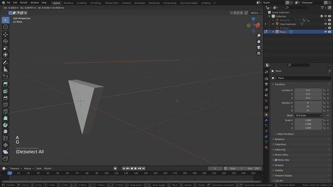Expand Cube Duplicator in outliner
This screenshot has height=187, width=333.
273,24
